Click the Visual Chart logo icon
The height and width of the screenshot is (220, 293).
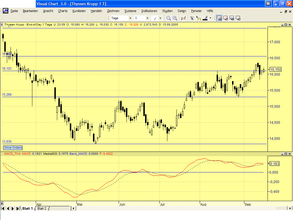pos(5,11)
